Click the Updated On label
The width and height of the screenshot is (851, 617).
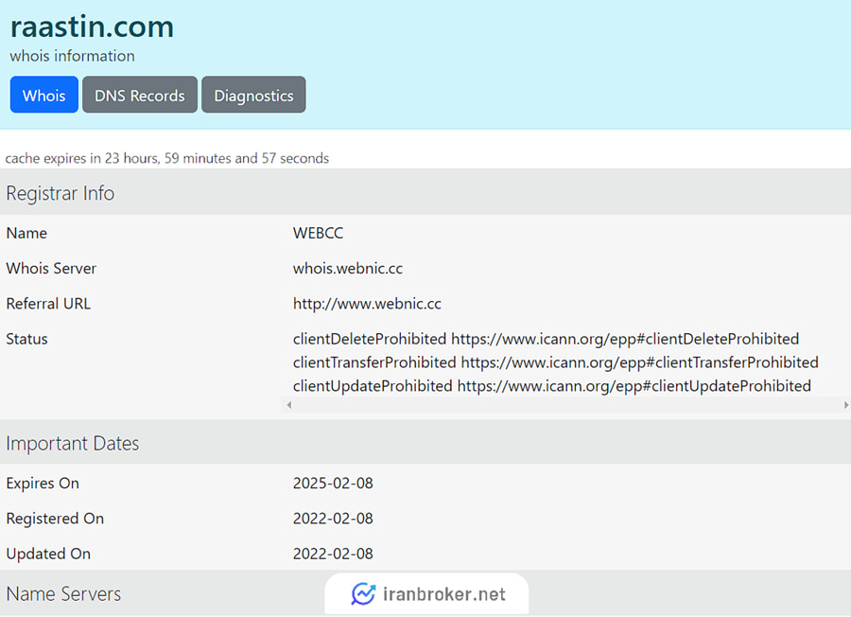point(48,554)
